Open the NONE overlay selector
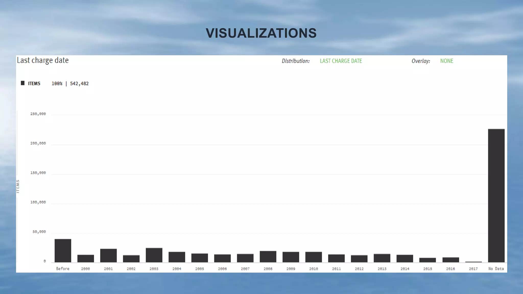The height and width of the screenshot is (294, 523). [x=447, y=61]
